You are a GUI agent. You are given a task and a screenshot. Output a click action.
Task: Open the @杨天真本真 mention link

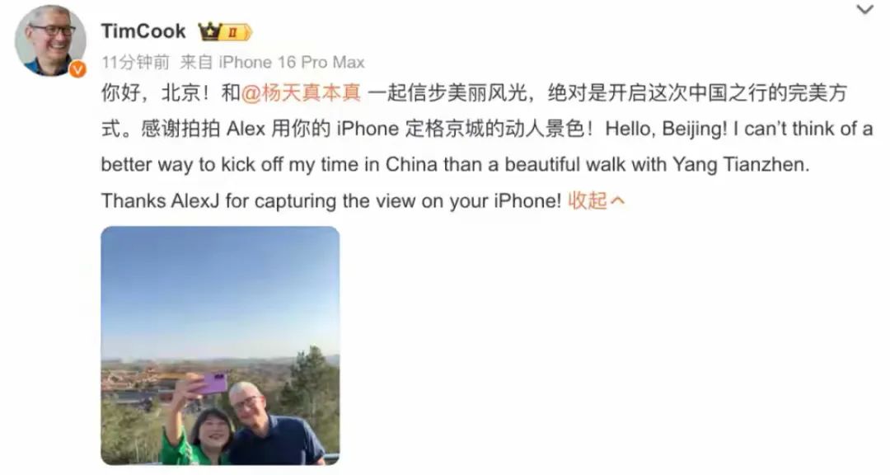coord(301,92)
